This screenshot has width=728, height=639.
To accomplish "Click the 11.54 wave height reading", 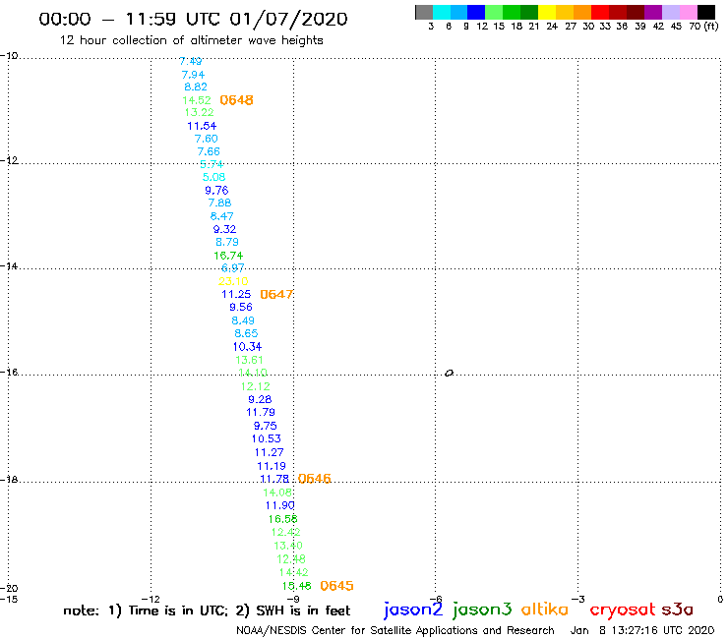I will 202,126.
